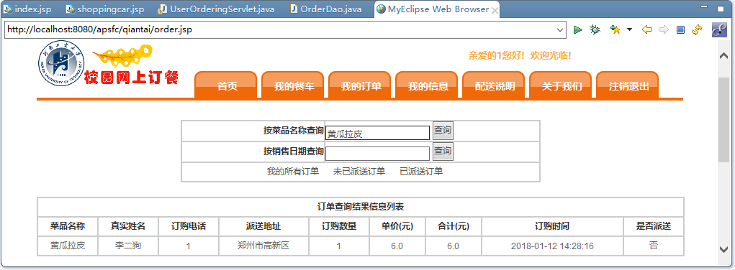Open the bookmark star dropdown arrow
This screenshot has height=270, width=735.
[x=629, y=29]
